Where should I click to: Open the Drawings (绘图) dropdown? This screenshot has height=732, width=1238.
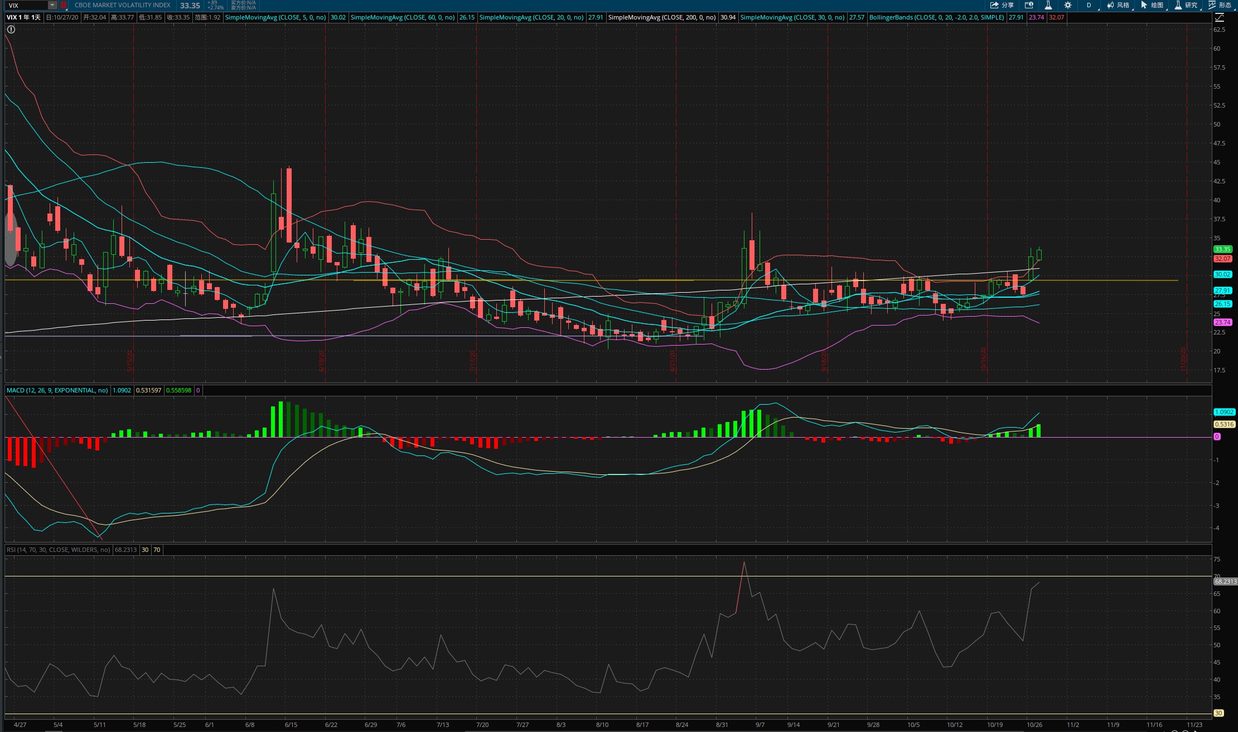(1153, 5)
